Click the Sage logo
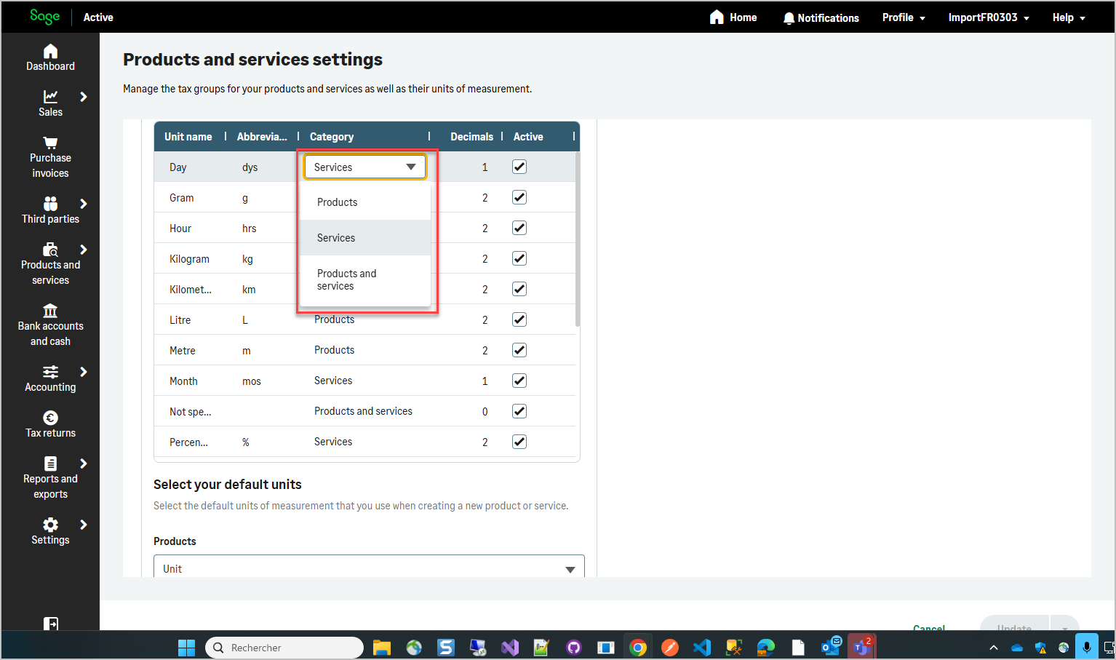 pos(44,17)
